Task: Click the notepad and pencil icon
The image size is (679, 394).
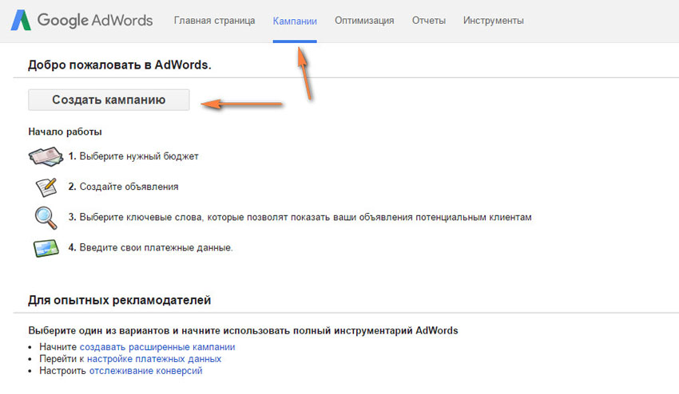Action: click(x=46, y=187)
